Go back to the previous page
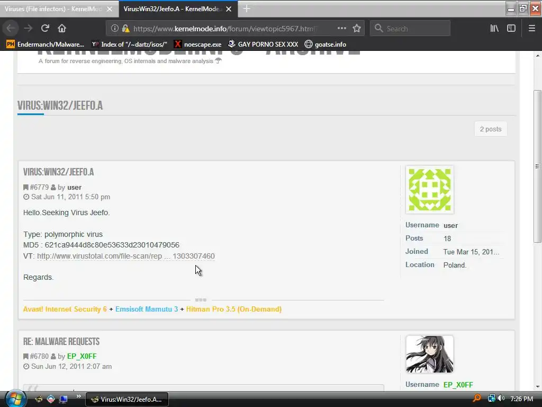Screen dimensions: 542x407 tap(11, 29)
